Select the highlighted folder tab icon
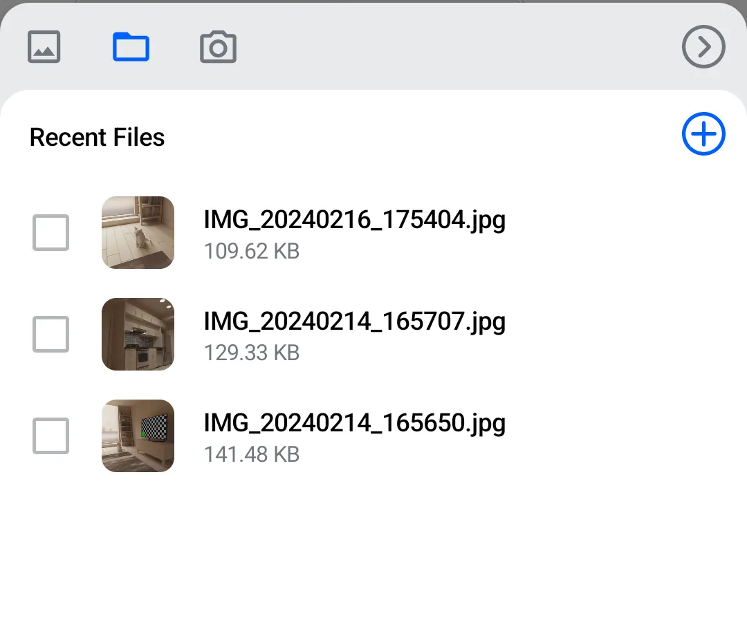 131,47
